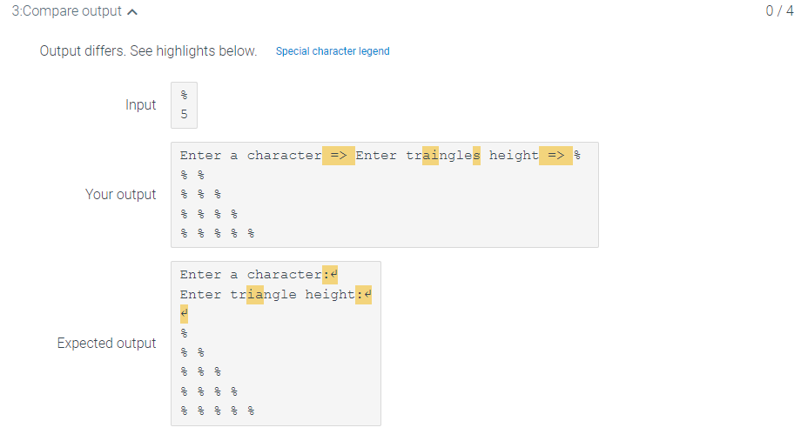Click the standalone highlighted newline symbol
Screen dimensions: 801x441
click(184, 314)
